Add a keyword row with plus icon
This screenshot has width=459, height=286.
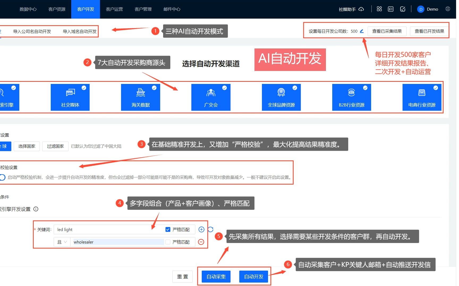201,229
